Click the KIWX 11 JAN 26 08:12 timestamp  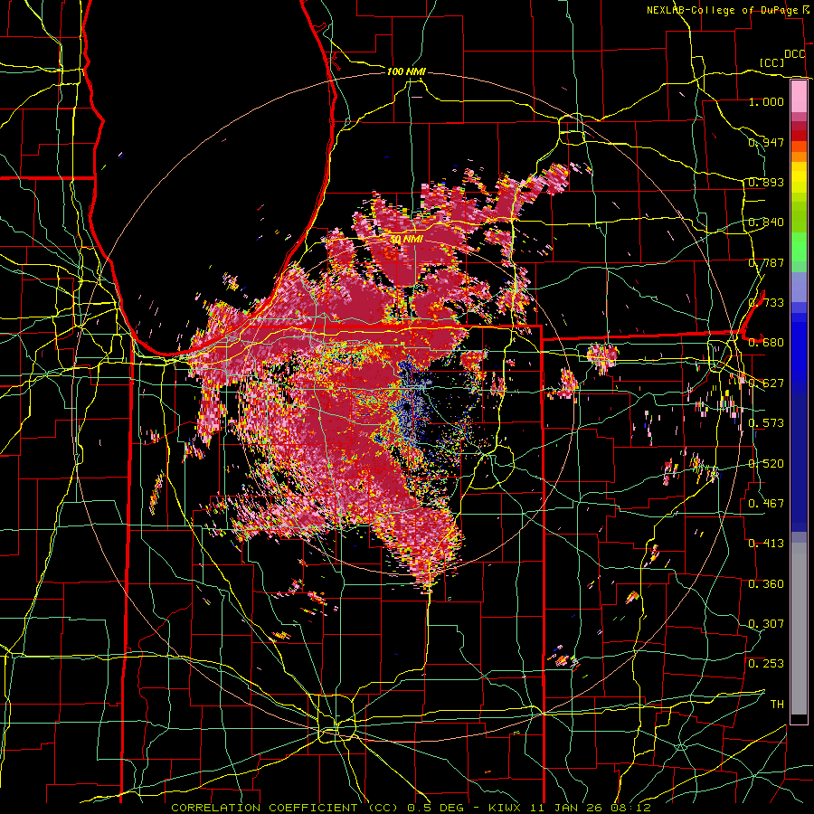point(570,808)
